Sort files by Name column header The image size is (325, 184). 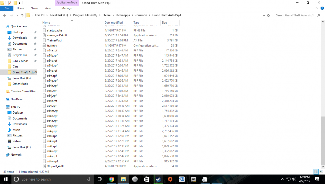point(46,23)
